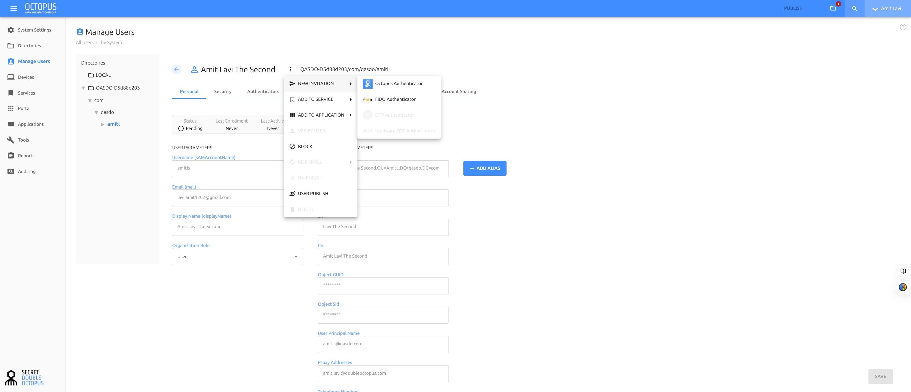Expand the amitl tree node
Image resolution: width=911 pixels, height=392 pixels.
[103, 124]
